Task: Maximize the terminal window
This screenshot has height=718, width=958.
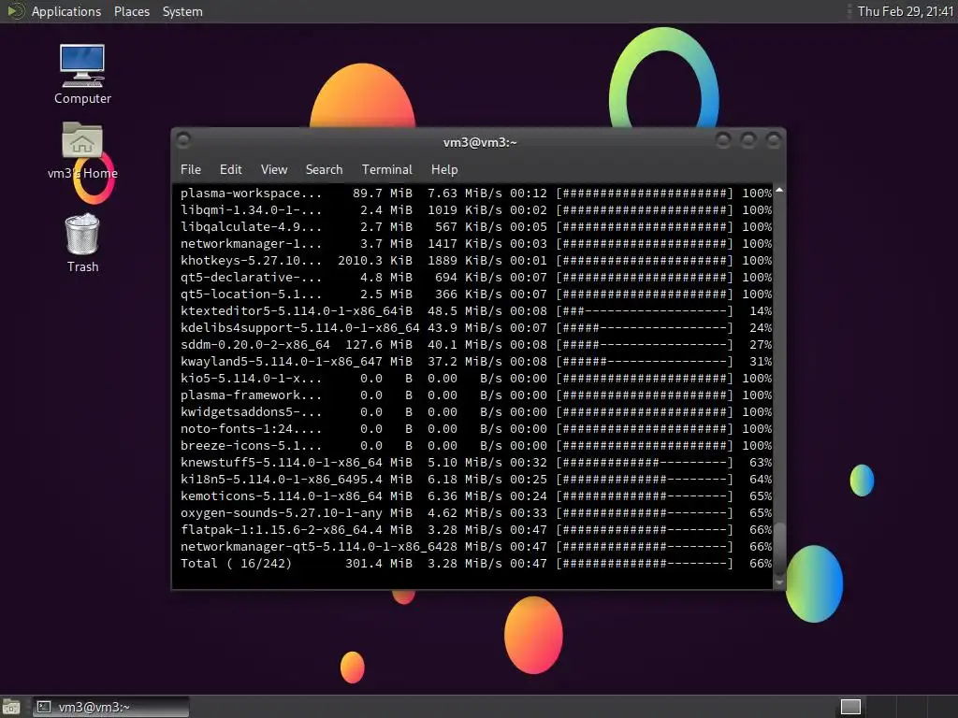Action: 748,140
